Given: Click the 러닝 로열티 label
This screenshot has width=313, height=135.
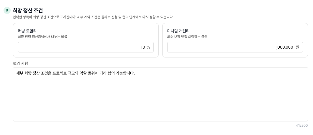Looking at the screenshot, I should point(27,31).
